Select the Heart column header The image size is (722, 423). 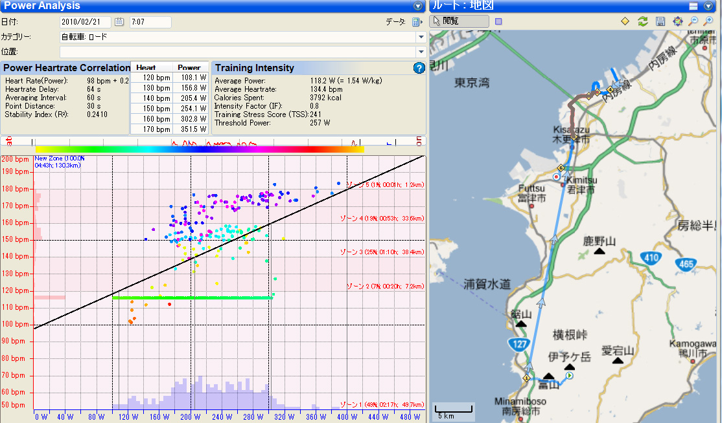point(146,67)
